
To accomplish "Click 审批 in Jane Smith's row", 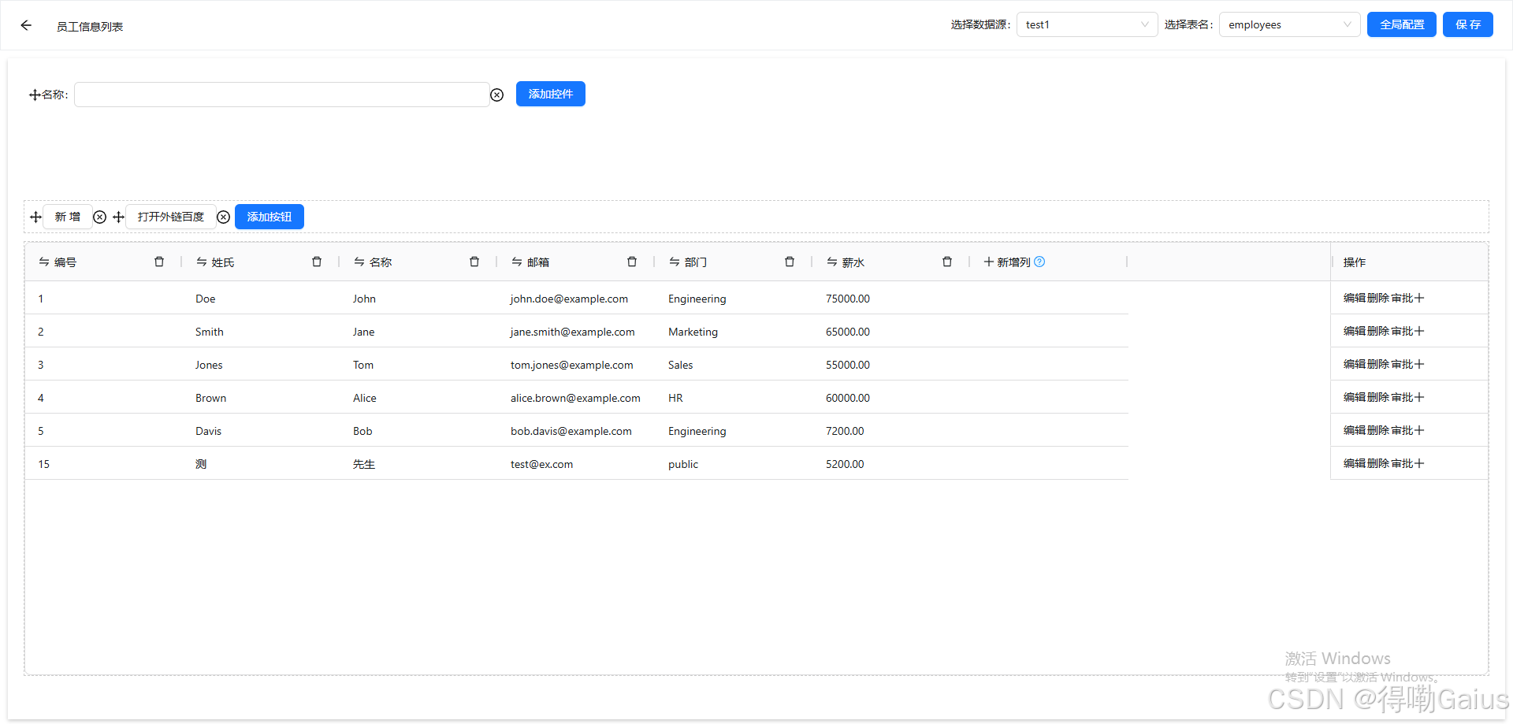I will click(x=1401, y=331).
